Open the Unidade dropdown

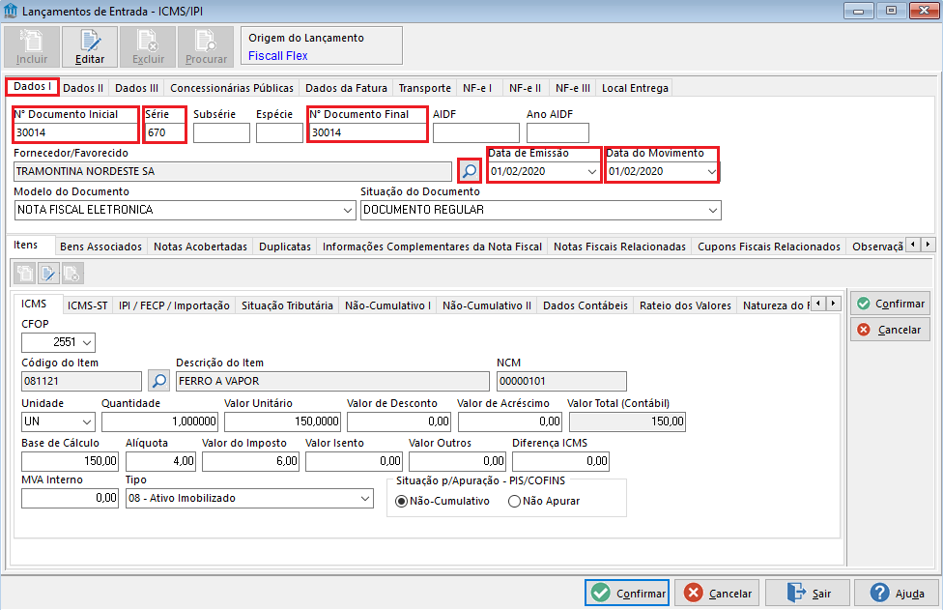87,421
